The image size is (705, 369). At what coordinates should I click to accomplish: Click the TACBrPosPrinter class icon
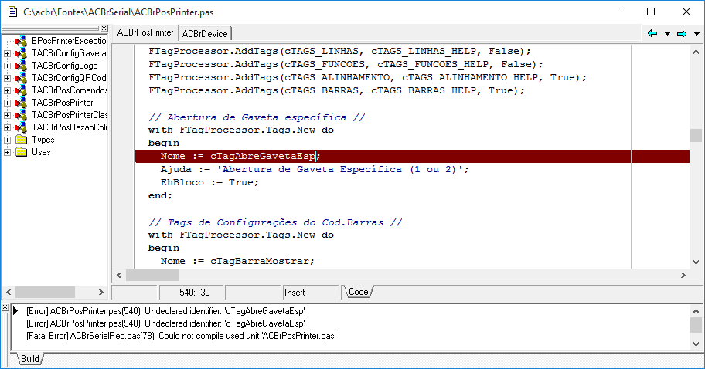[x=21, y=103]
